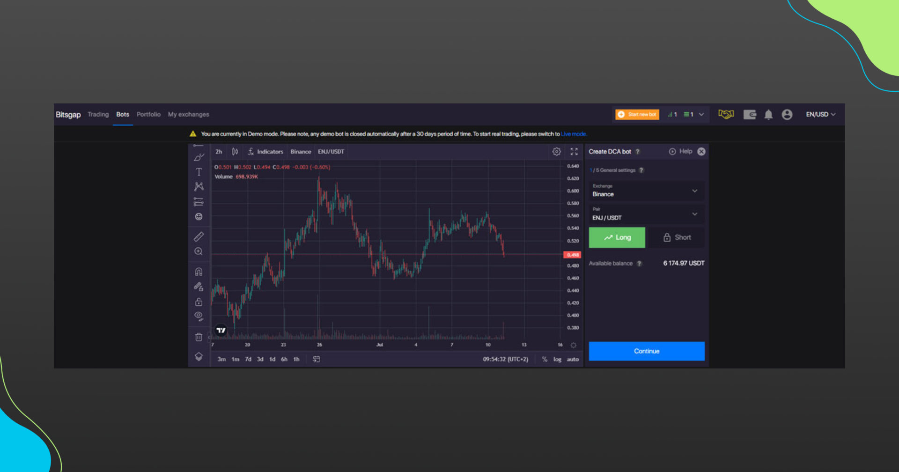Select the Short strategy option
This screenshot has width=899, height=472.
coord(677,237)
